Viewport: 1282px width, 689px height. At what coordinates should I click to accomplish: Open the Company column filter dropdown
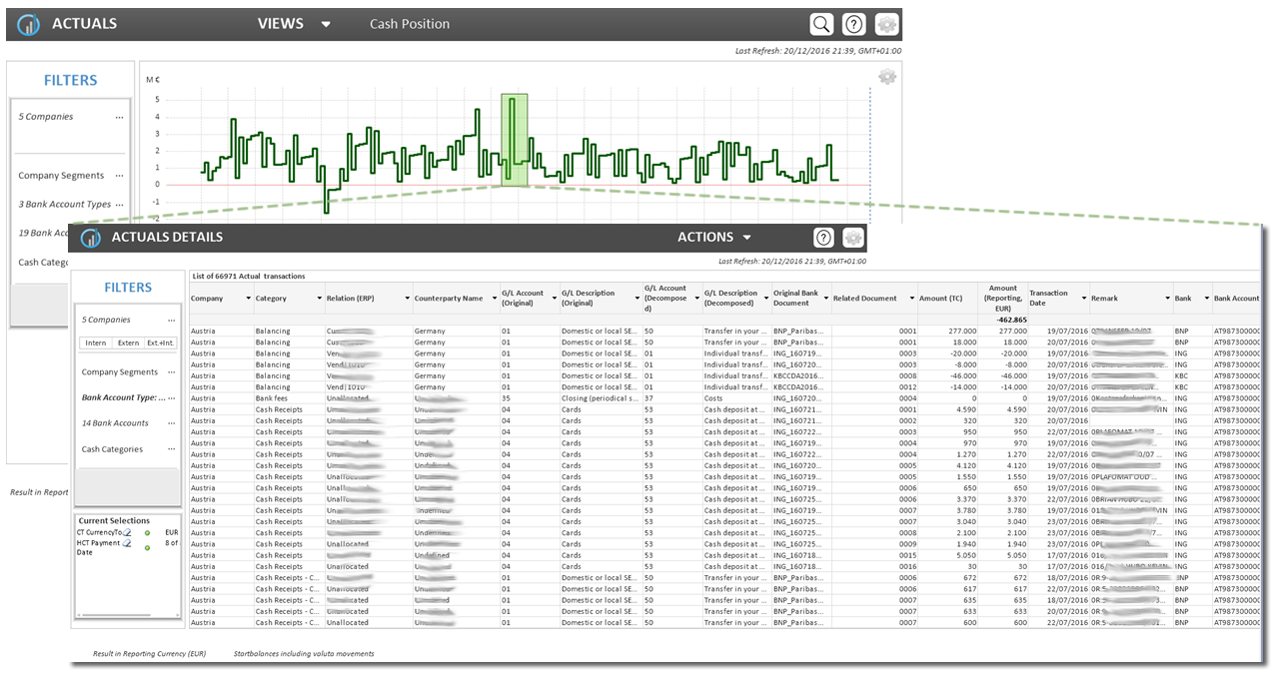249,298
